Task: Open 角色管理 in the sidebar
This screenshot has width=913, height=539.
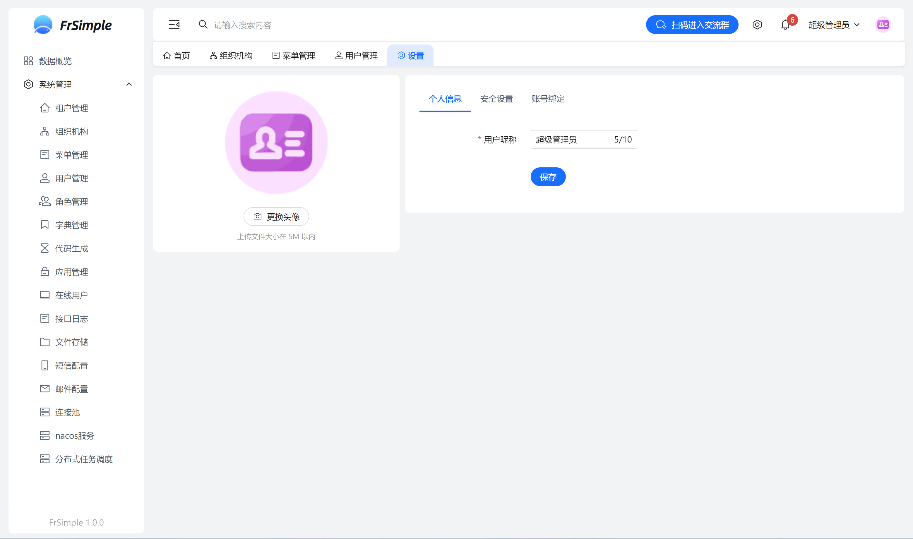Action: tap(72, 202)
